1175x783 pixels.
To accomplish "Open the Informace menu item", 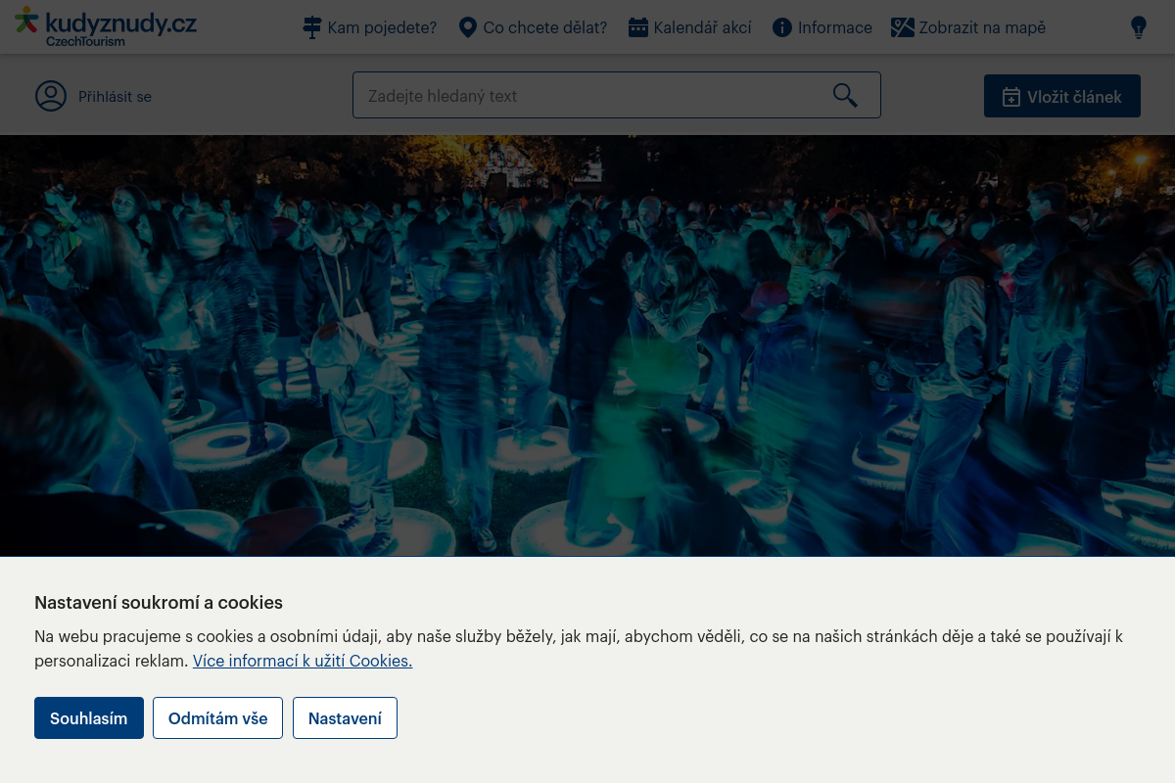I will (x=834, y=27).
